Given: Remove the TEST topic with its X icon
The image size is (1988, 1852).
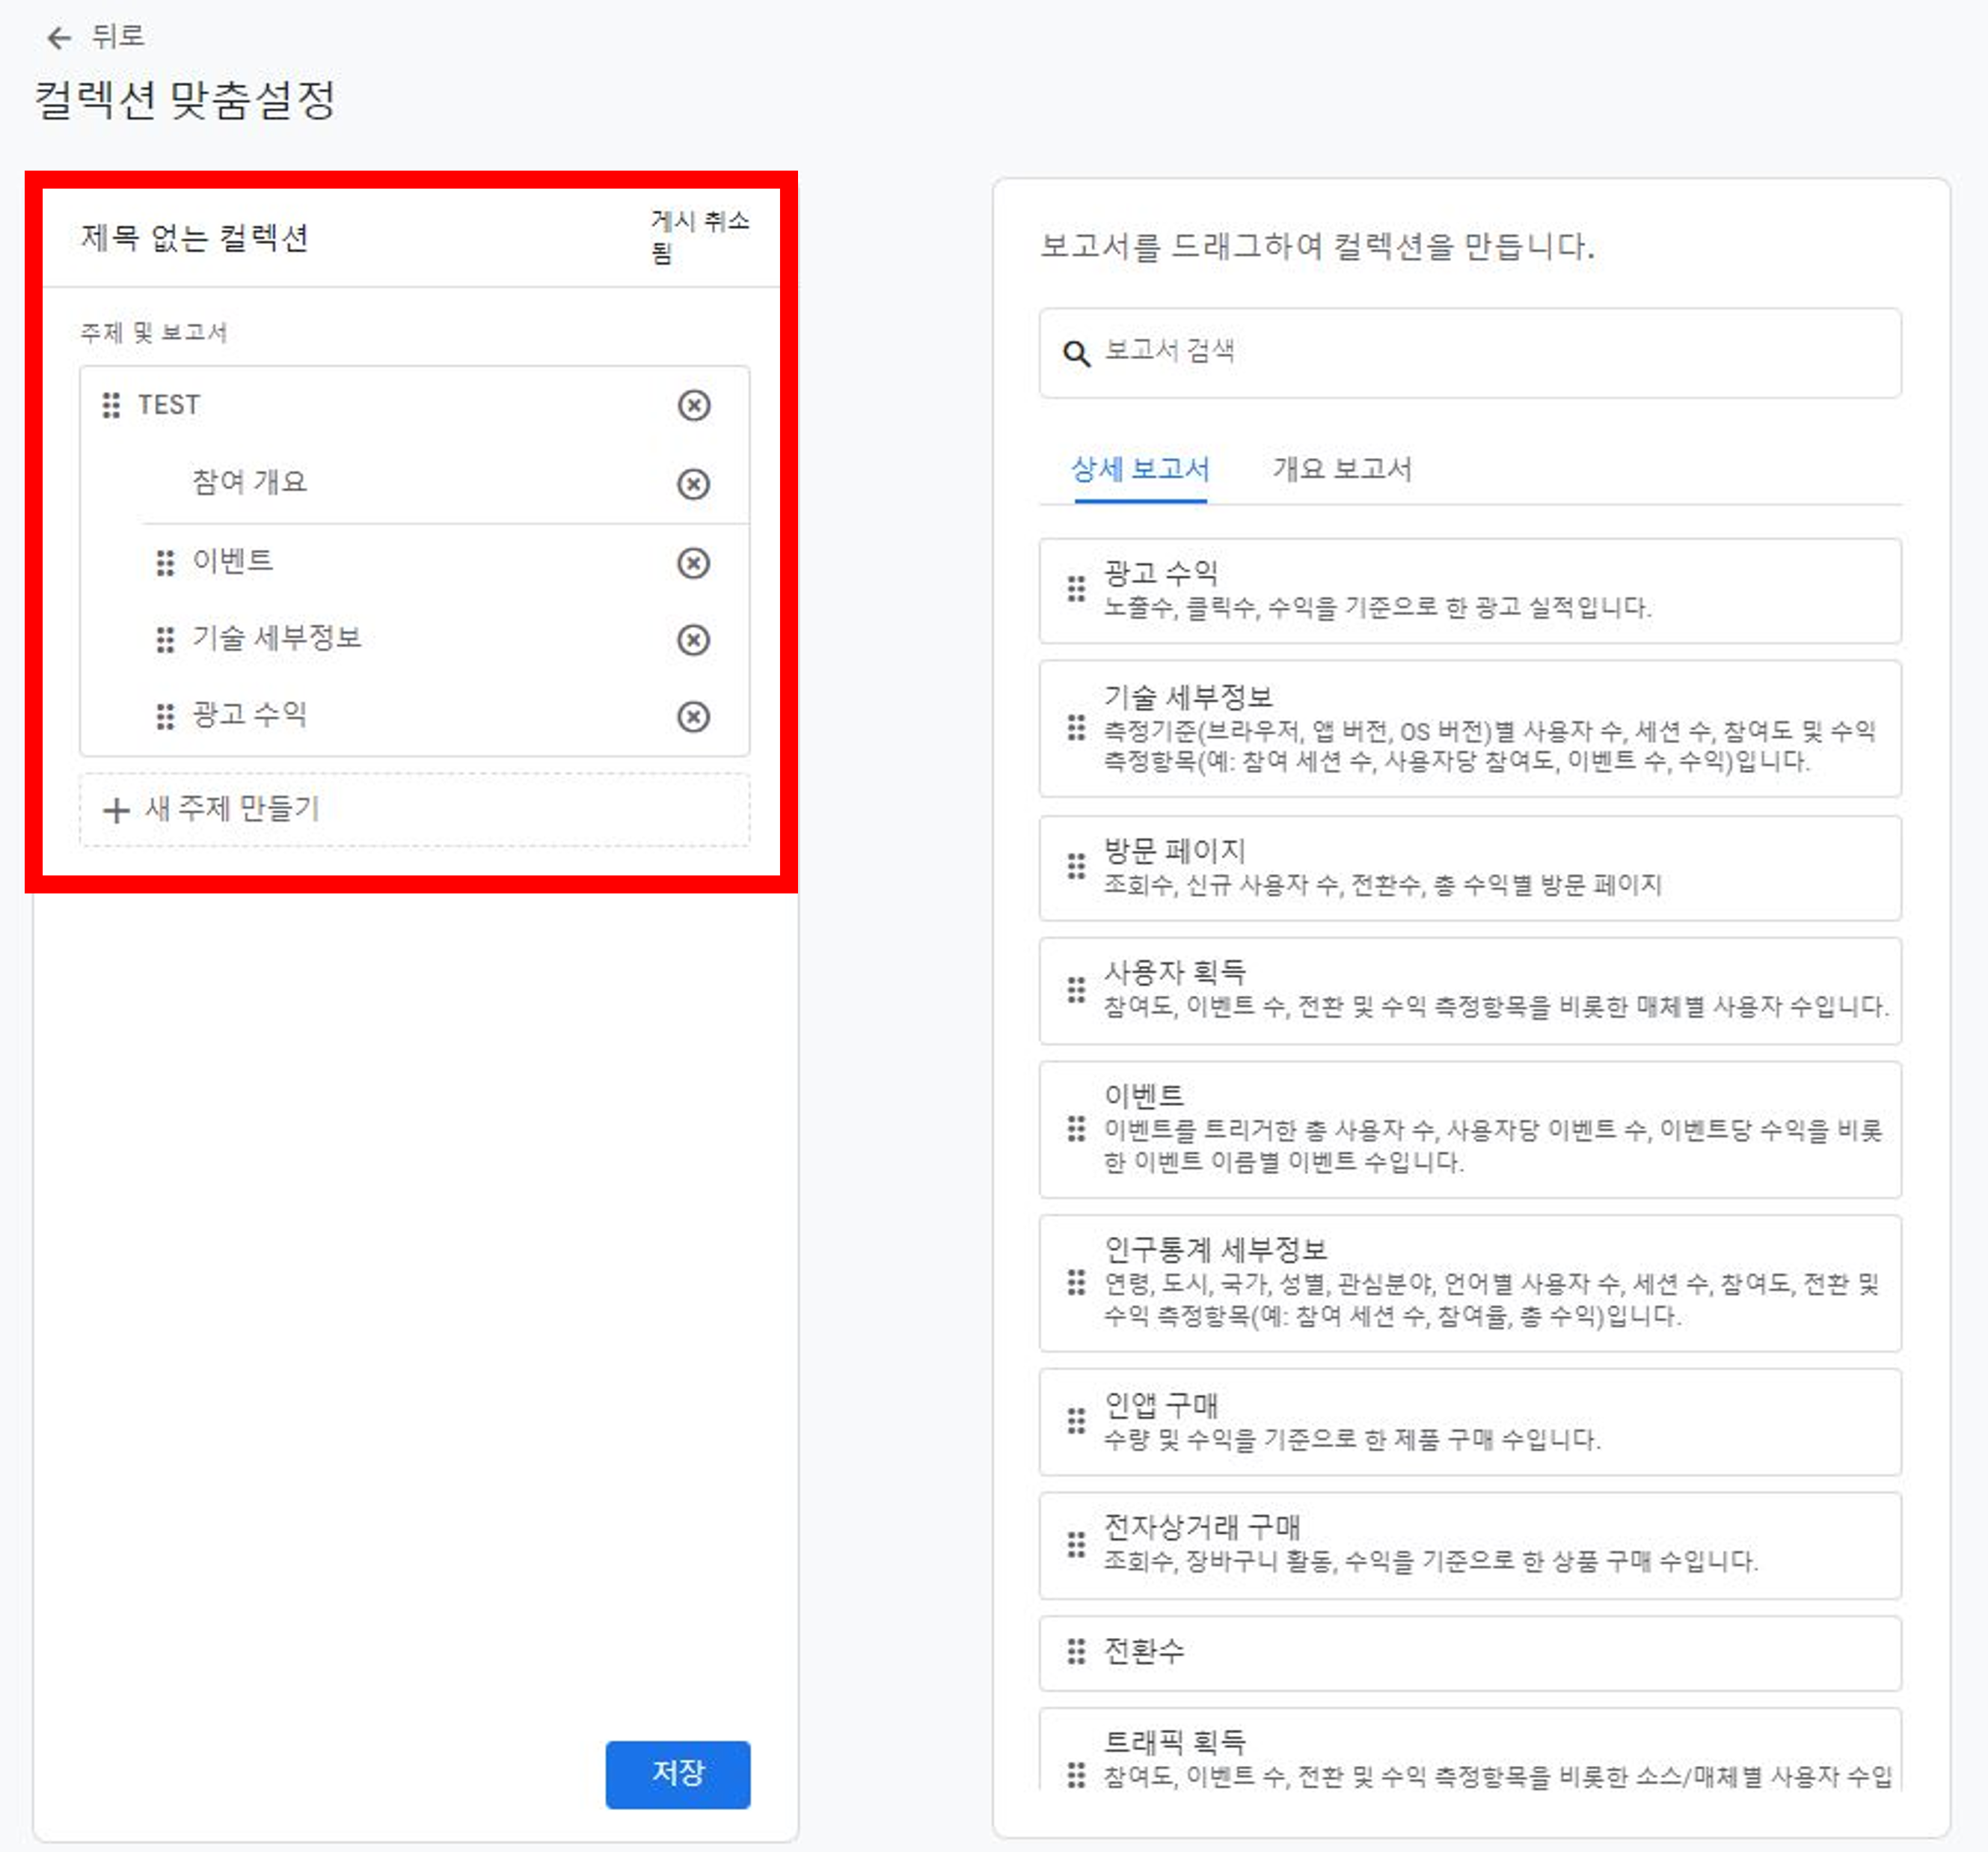Looking at the screenshot, I should (693, 406).
